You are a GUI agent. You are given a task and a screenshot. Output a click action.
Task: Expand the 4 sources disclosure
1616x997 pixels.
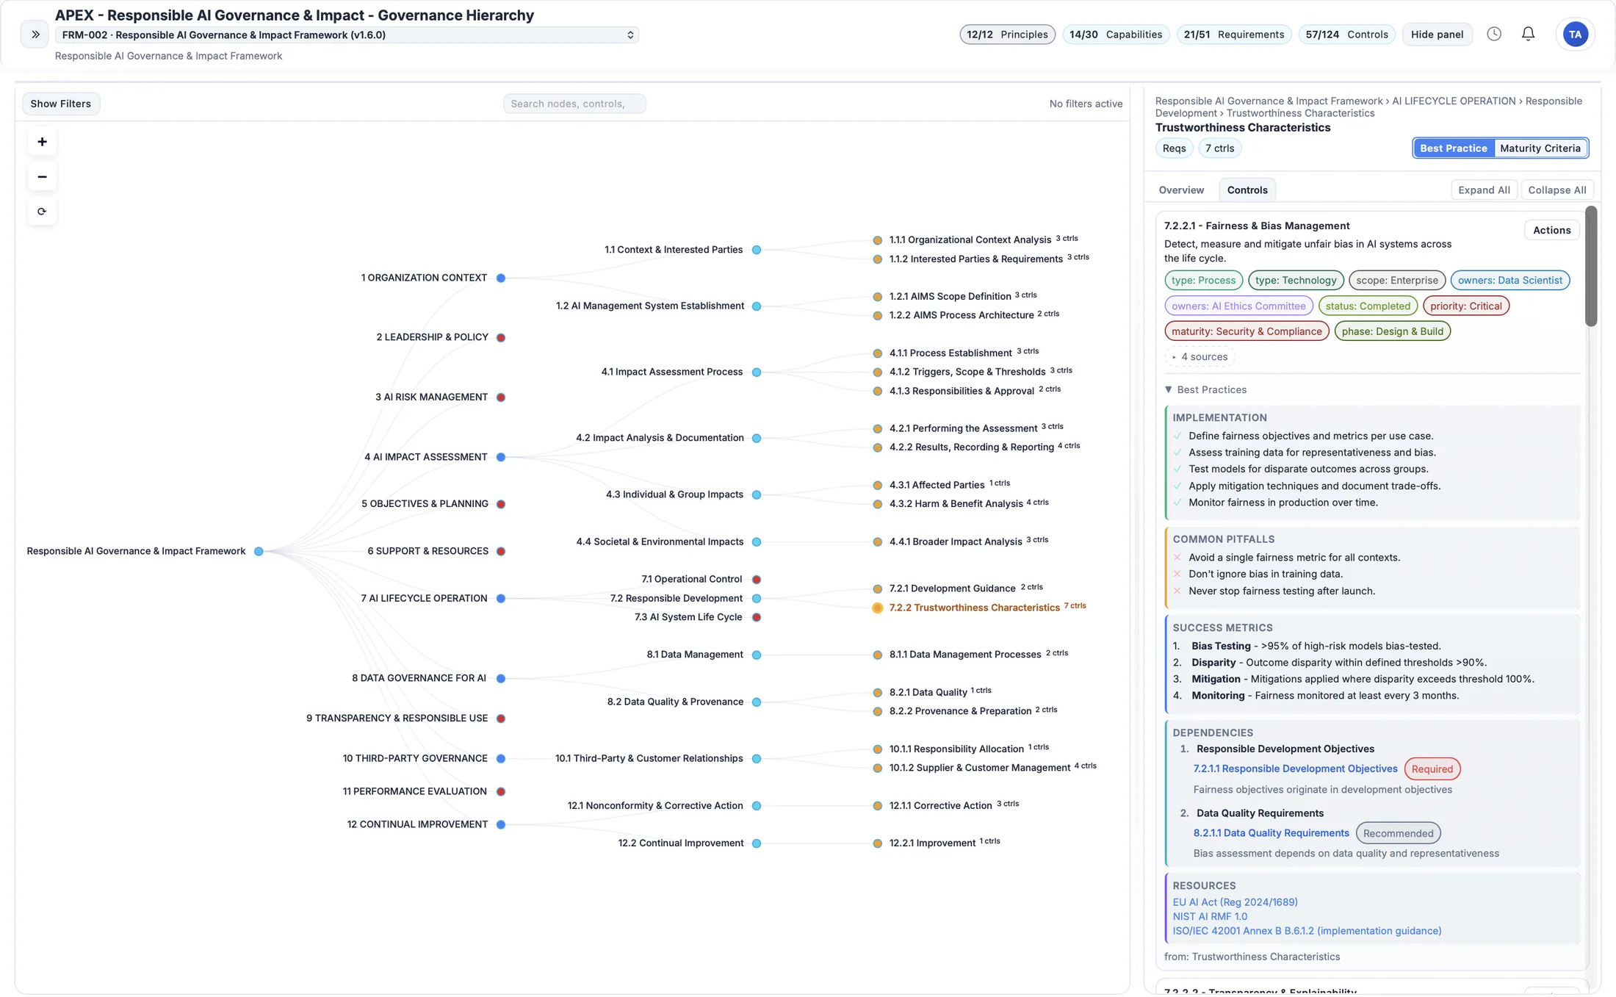pos(1200,357)
